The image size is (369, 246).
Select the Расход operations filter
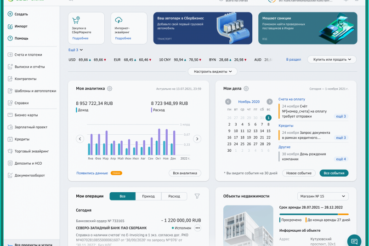point(174,196)
